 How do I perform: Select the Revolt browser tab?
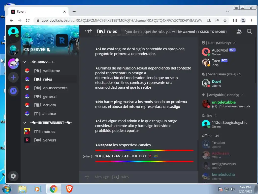[38, 12]
